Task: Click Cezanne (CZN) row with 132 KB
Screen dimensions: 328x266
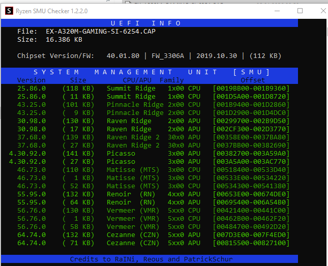Action: point(154,235)
